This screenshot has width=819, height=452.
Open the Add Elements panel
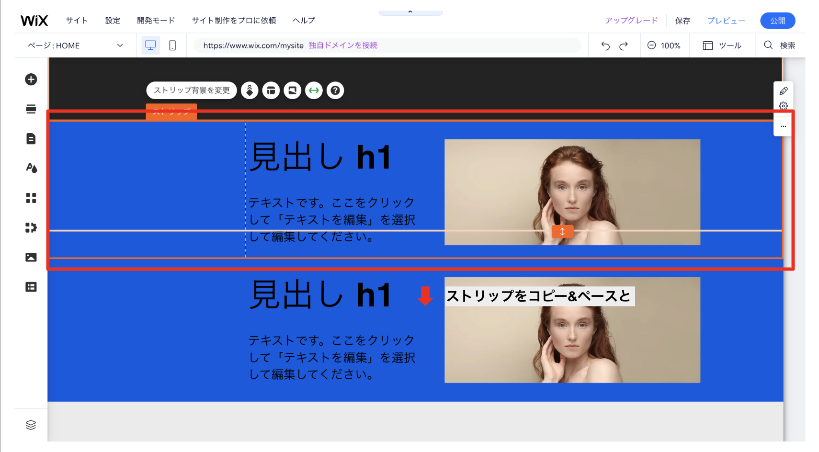click(31, 79)
